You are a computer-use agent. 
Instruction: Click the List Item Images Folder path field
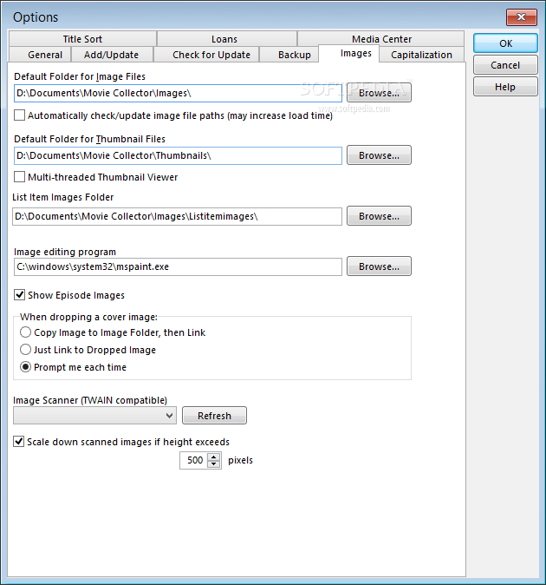(178, 216)
